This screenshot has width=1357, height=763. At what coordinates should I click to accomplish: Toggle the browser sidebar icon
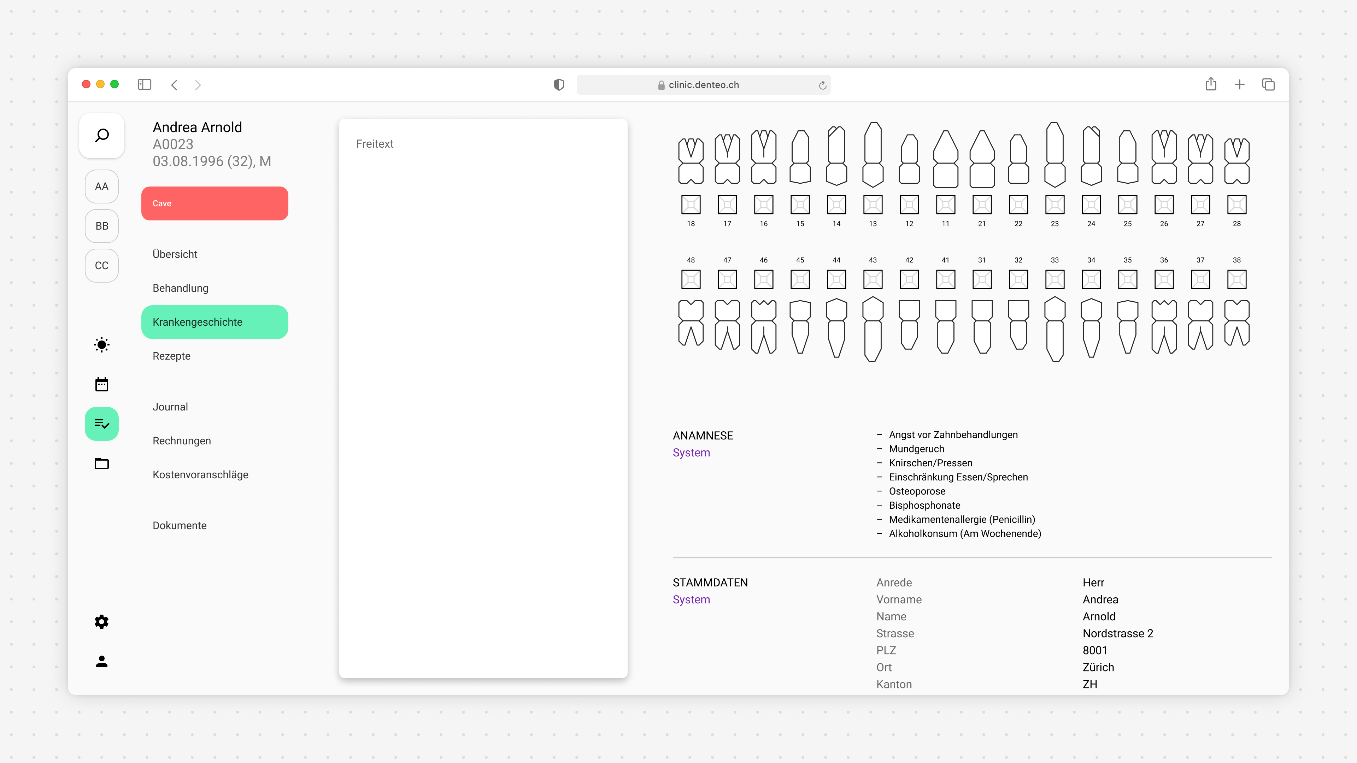[144, 84]
